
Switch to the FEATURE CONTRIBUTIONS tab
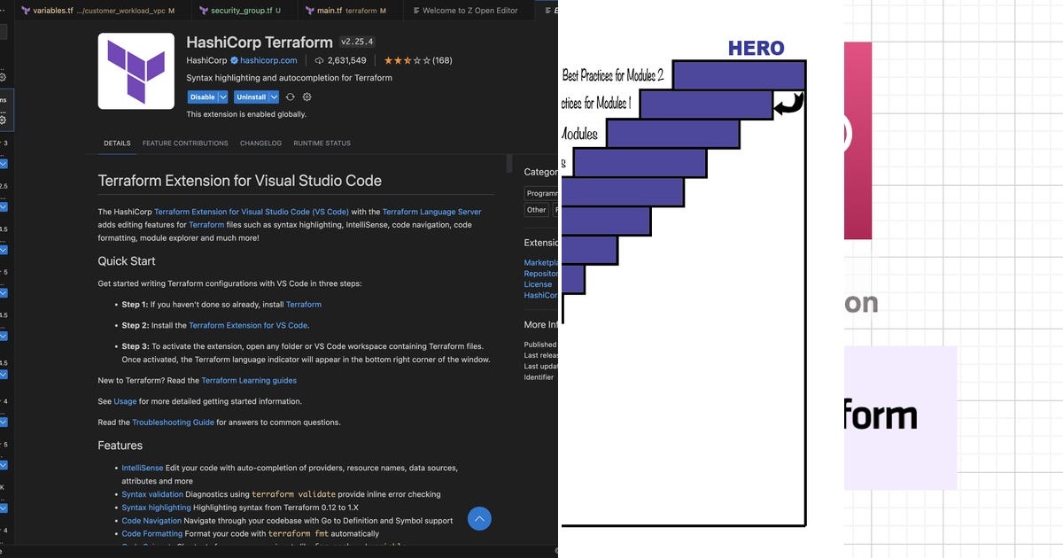(x=185, y=143)
